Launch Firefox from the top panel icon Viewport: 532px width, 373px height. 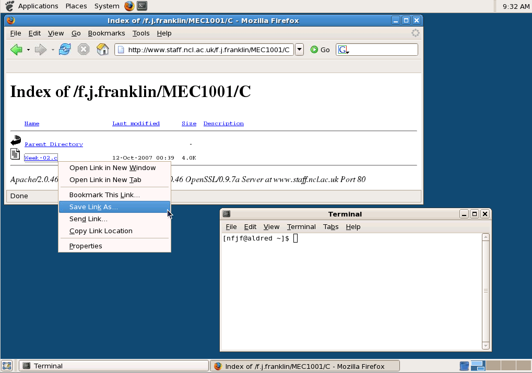click(129, 6)
